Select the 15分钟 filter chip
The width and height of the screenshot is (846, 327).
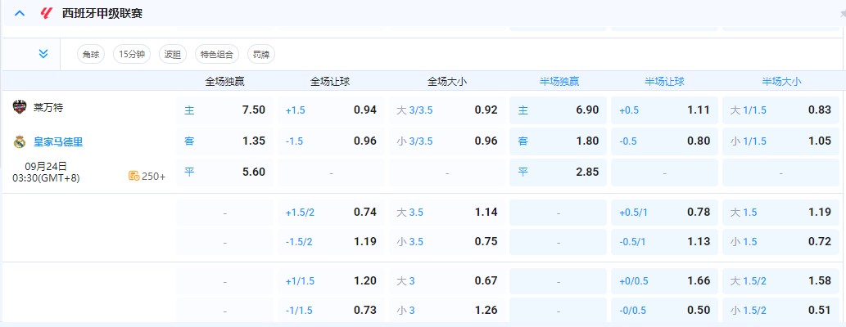click(131, 55)
